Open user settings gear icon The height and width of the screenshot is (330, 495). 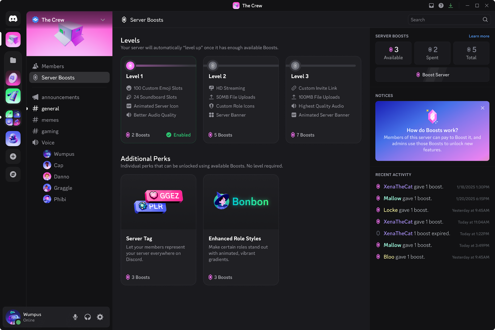(100, 317)
